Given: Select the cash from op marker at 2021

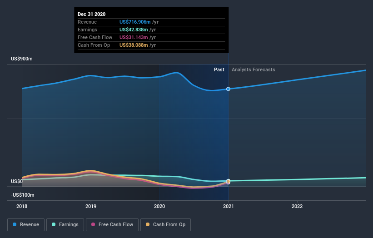Looking at the screenshot, I should pos(228,181).
